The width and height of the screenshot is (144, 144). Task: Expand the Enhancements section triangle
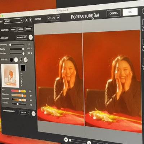3,111
